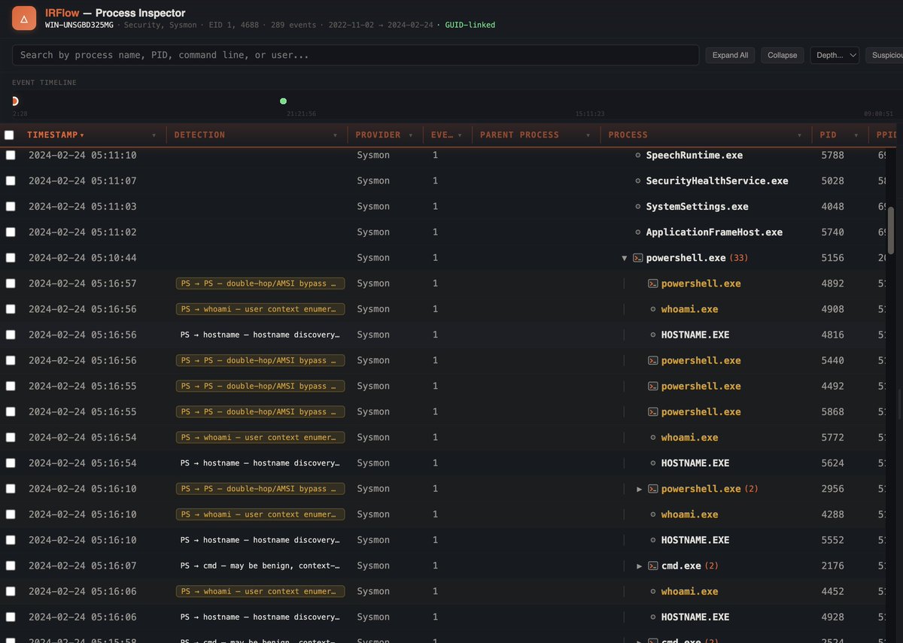The width and height of the screenshot is (903, 643).
Task: Check the checkbox for PID 5156 row
Action: 11,258
